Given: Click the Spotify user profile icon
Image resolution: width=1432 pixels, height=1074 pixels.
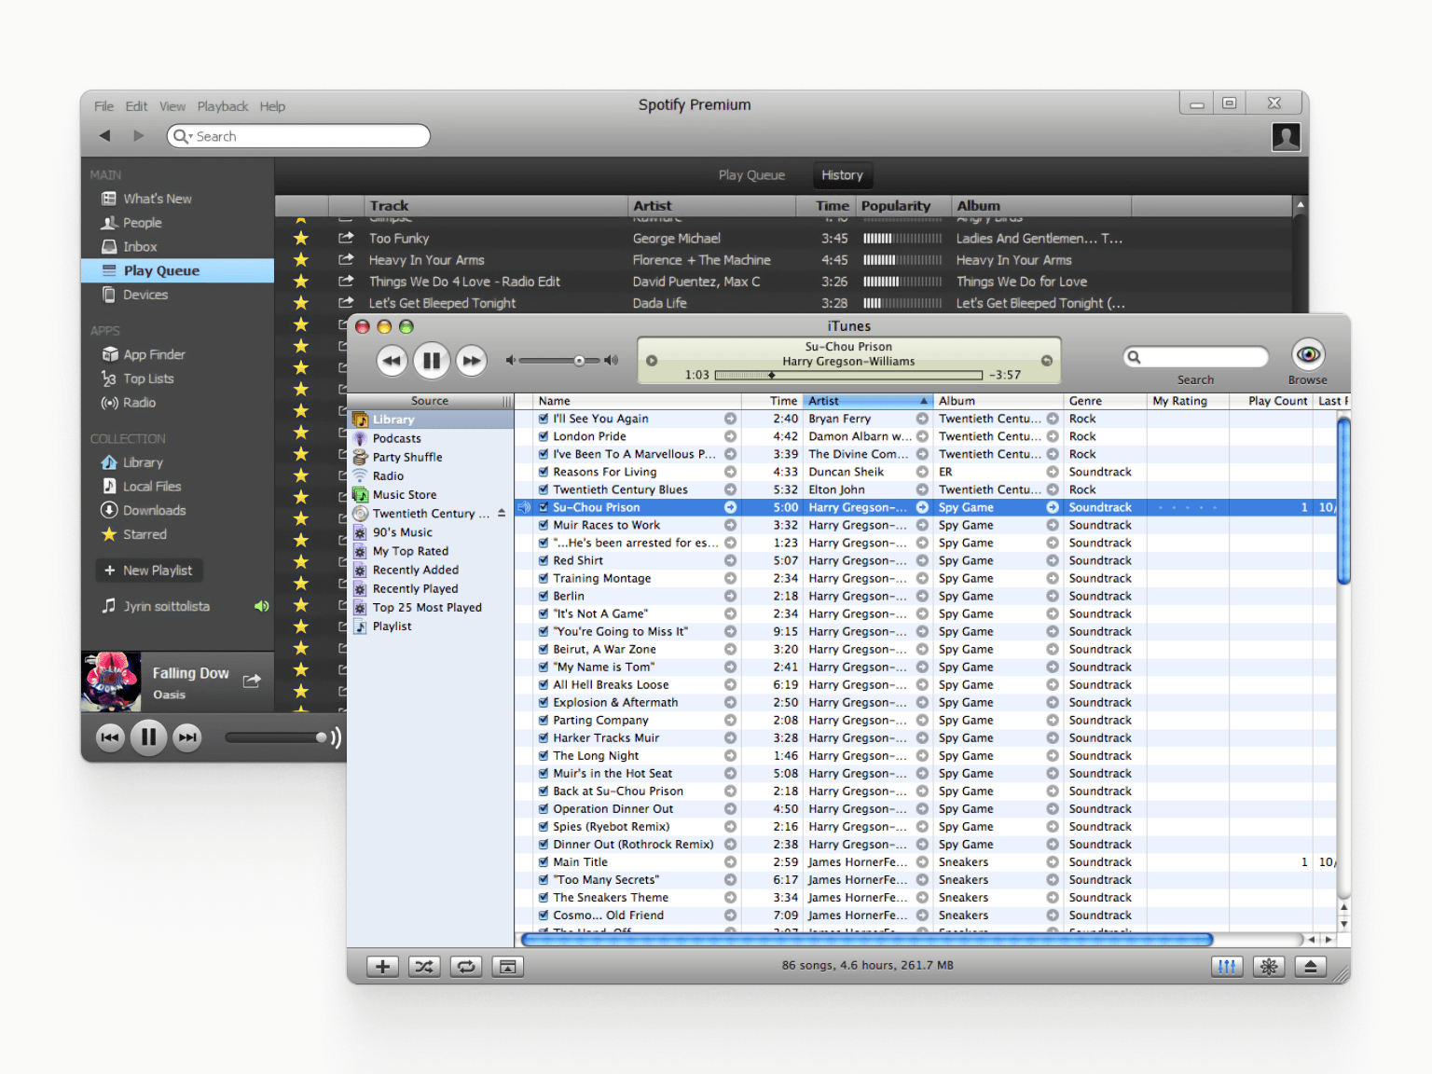Looking at the screenshot, I should 1286,137.
